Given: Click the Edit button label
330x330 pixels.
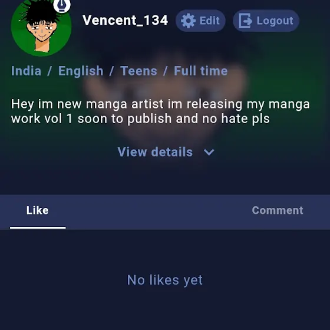Looking at the screenshot, I should click(210, 21).
